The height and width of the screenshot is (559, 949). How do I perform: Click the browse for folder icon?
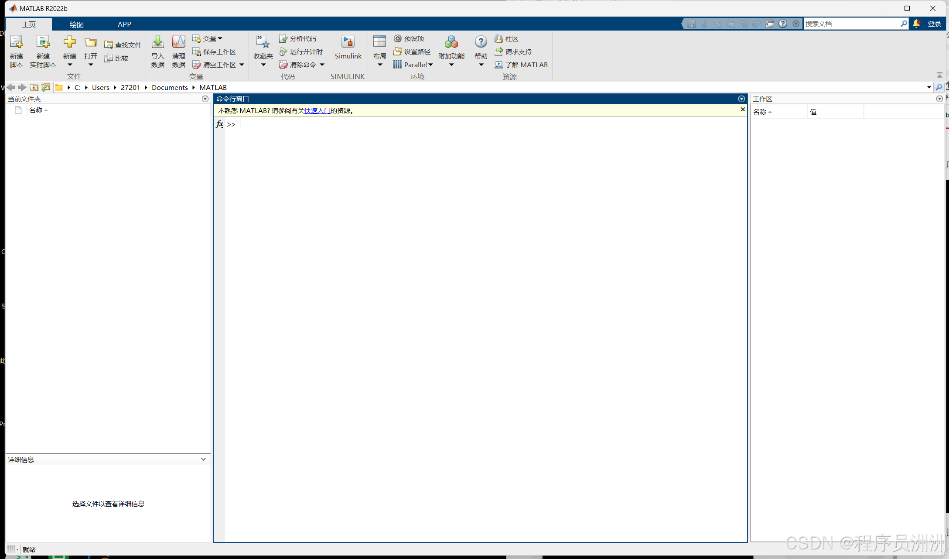(x=46, y=87)
